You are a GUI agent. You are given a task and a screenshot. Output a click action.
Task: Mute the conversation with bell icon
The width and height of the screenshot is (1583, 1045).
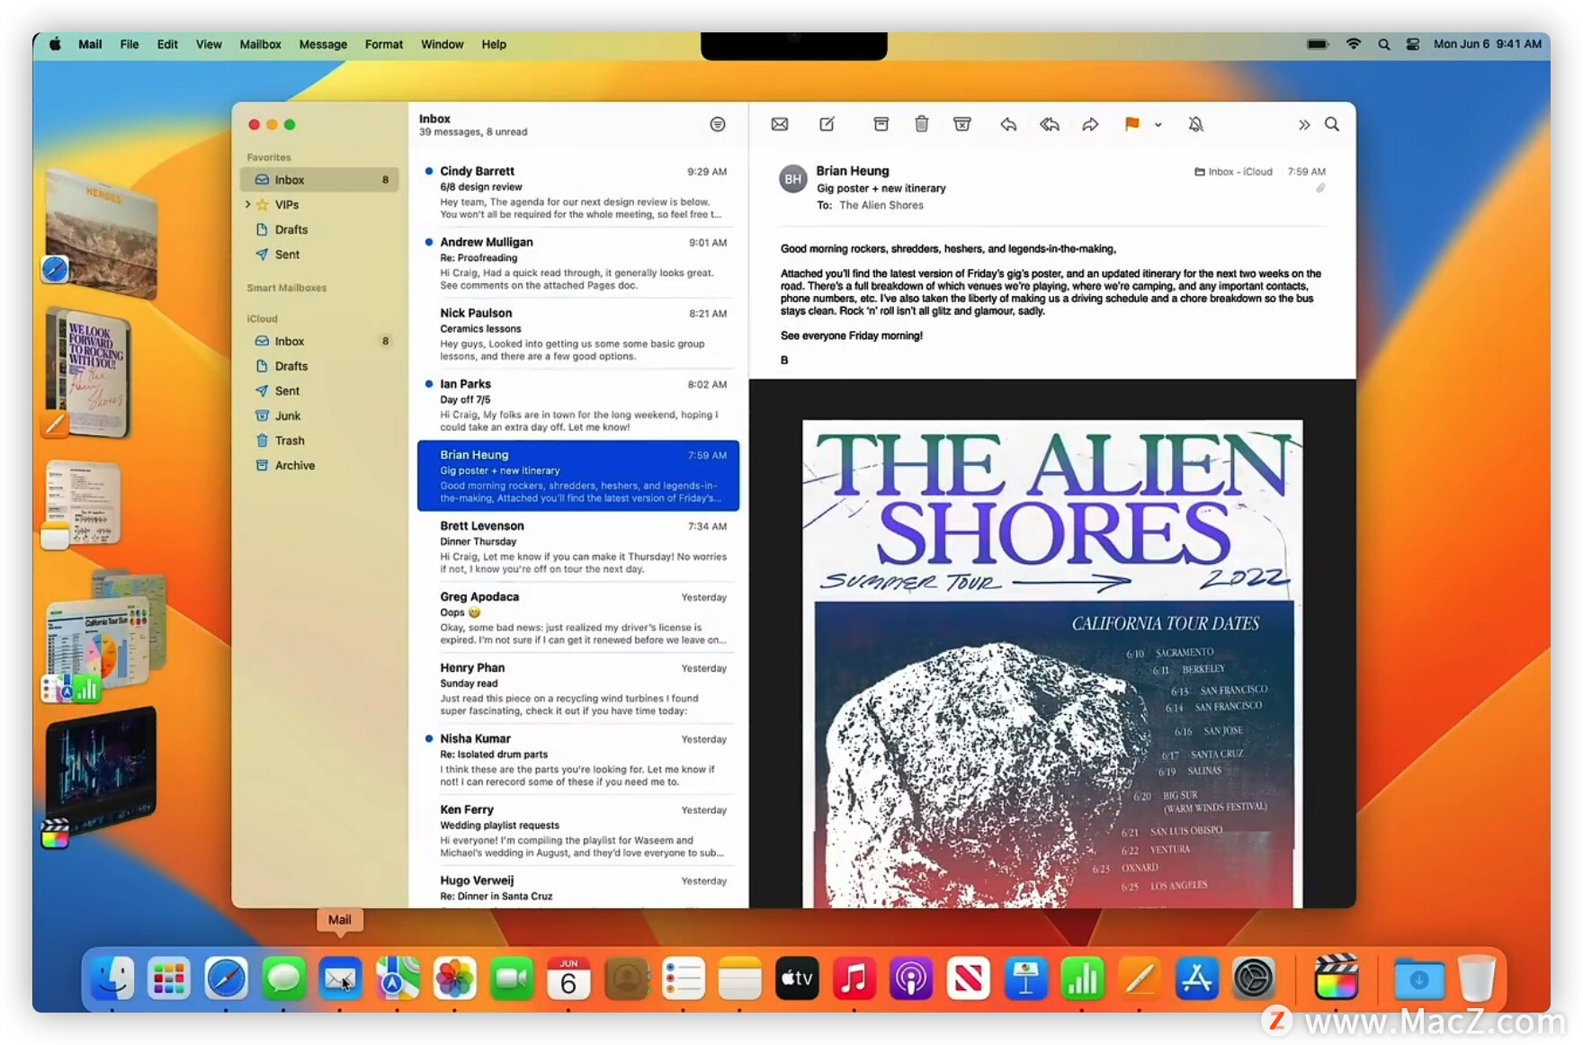1195,124
